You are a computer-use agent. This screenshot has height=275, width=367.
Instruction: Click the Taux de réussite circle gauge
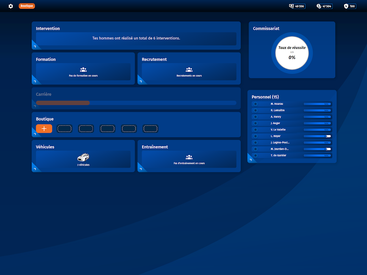[292, 53]
